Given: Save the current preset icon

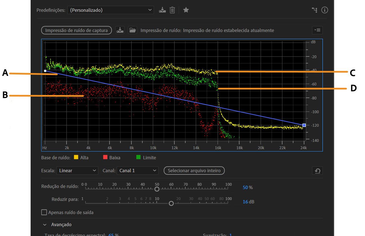Looking at the screenshot, I should click(x=162, y=10).
